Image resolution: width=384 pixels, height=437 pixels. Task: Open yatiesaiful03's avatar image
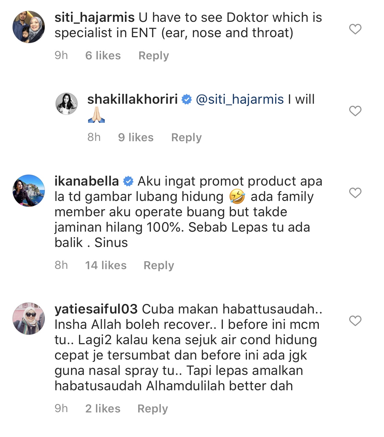coord(29,319)
